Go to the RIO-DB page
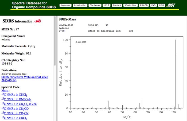This screenshot has width=187, height=121. [144, 5]
